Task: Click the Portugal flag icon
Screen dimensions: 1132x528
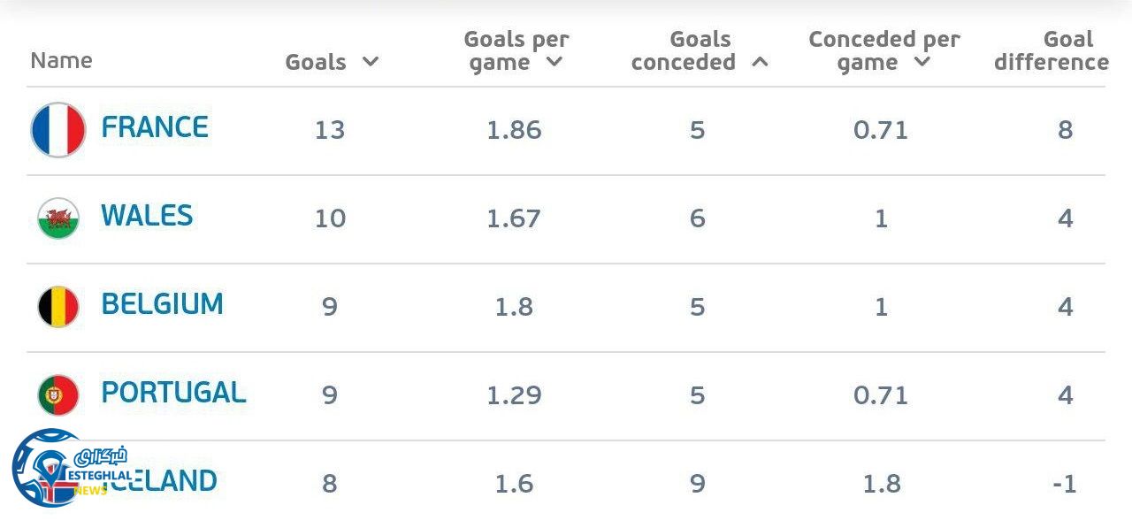Action: pyautogui.click(x=58, y=395)
